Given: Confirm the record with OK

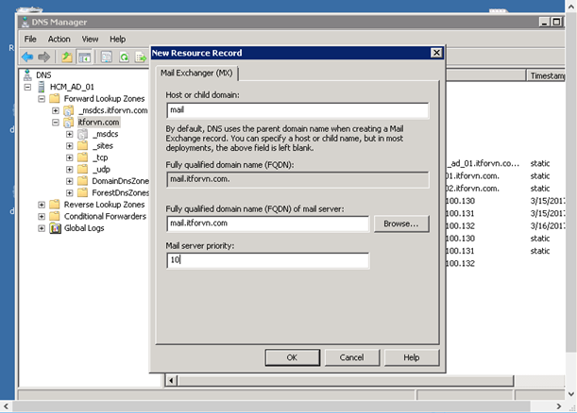Looking at the screenshot, I should click(292, 357).
